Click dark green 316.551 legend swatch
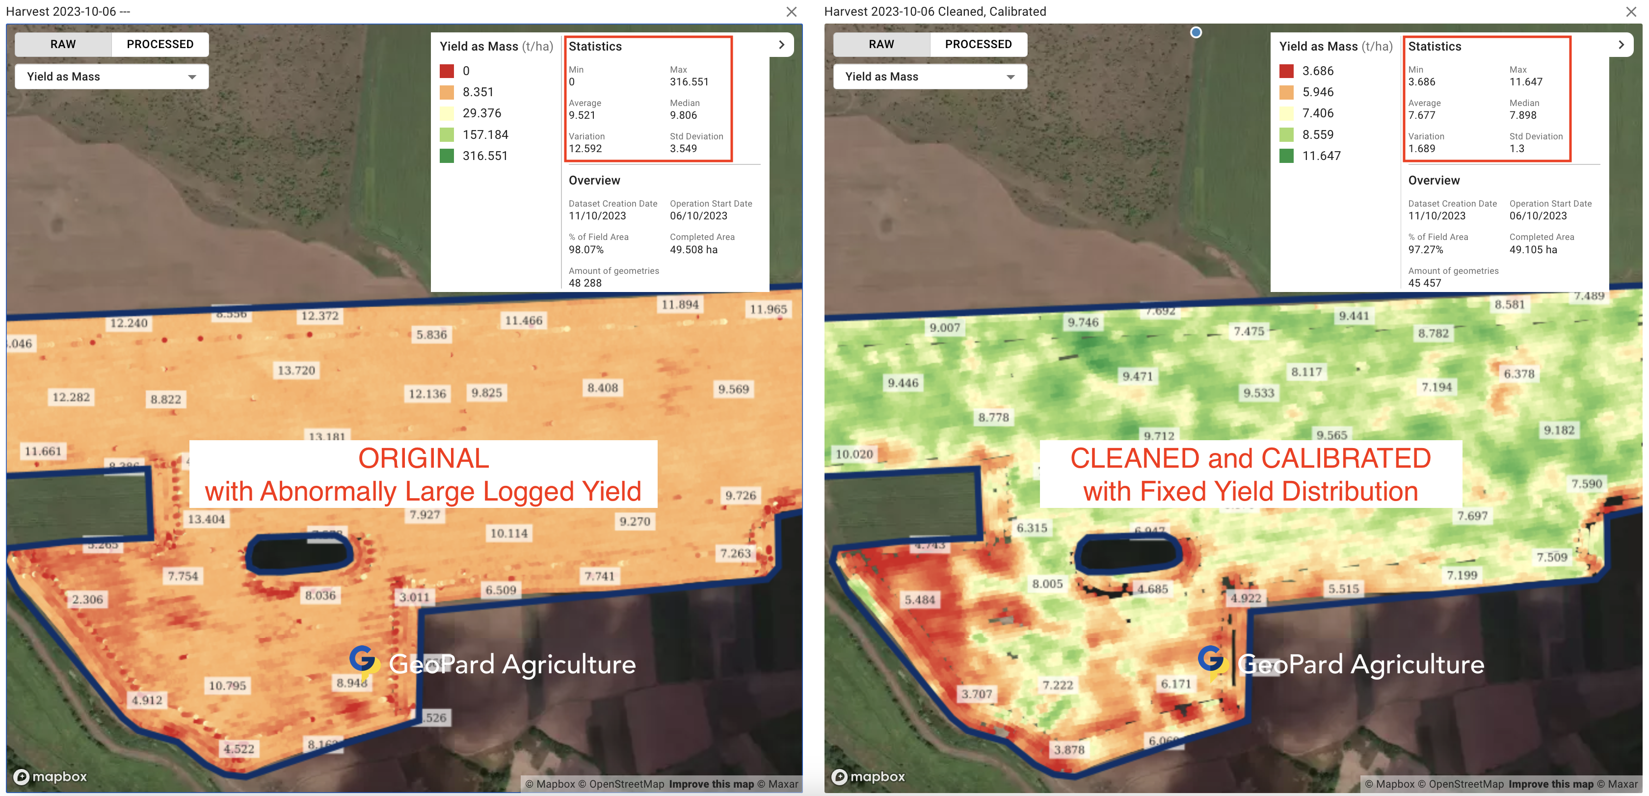This screenshot has height=796, width=1649. coord(447,156)
